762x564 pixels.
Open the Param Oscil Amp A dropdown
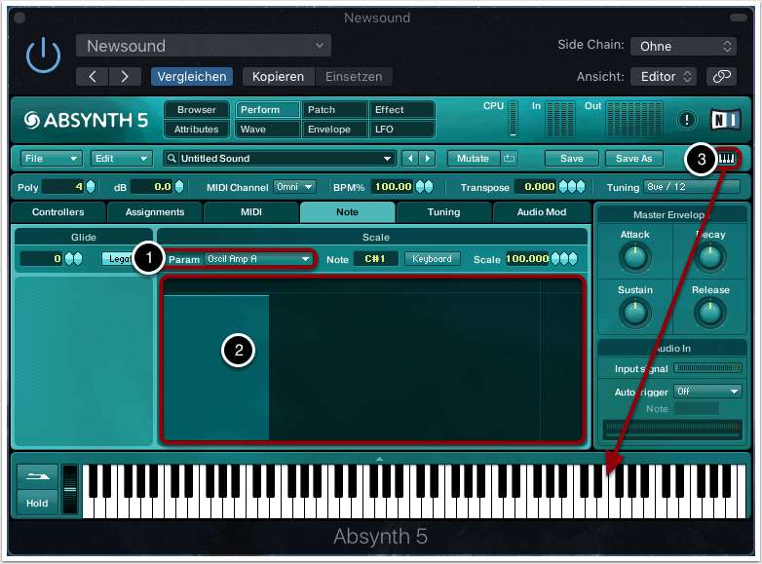pos(259,259)
